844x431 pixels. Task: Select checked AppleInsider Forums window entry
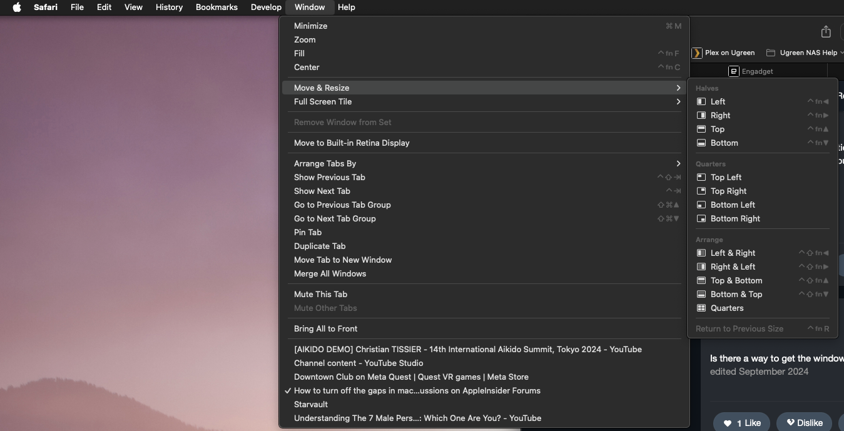click(417, 390)
